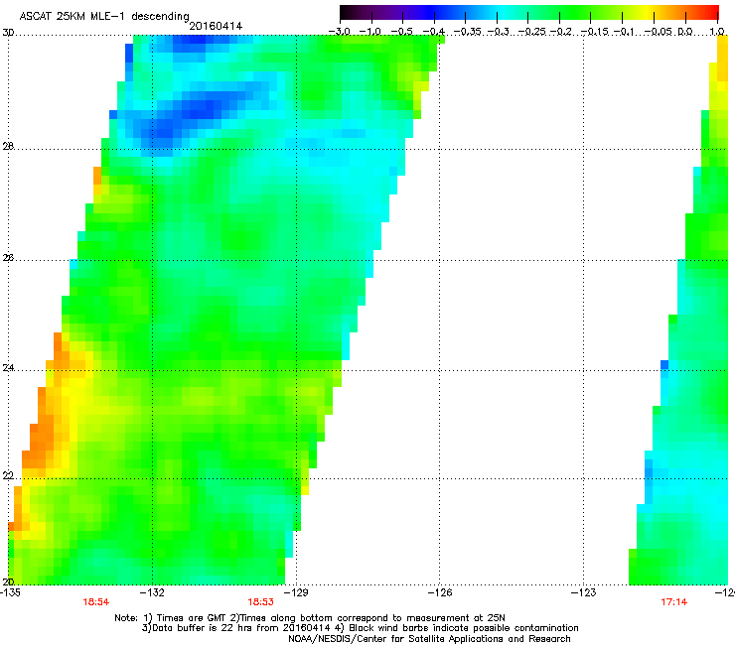Click the -0.4 colorbar label
Viewport: 735px width, 645px height.
pyautogui.click(x=434, y=32)
